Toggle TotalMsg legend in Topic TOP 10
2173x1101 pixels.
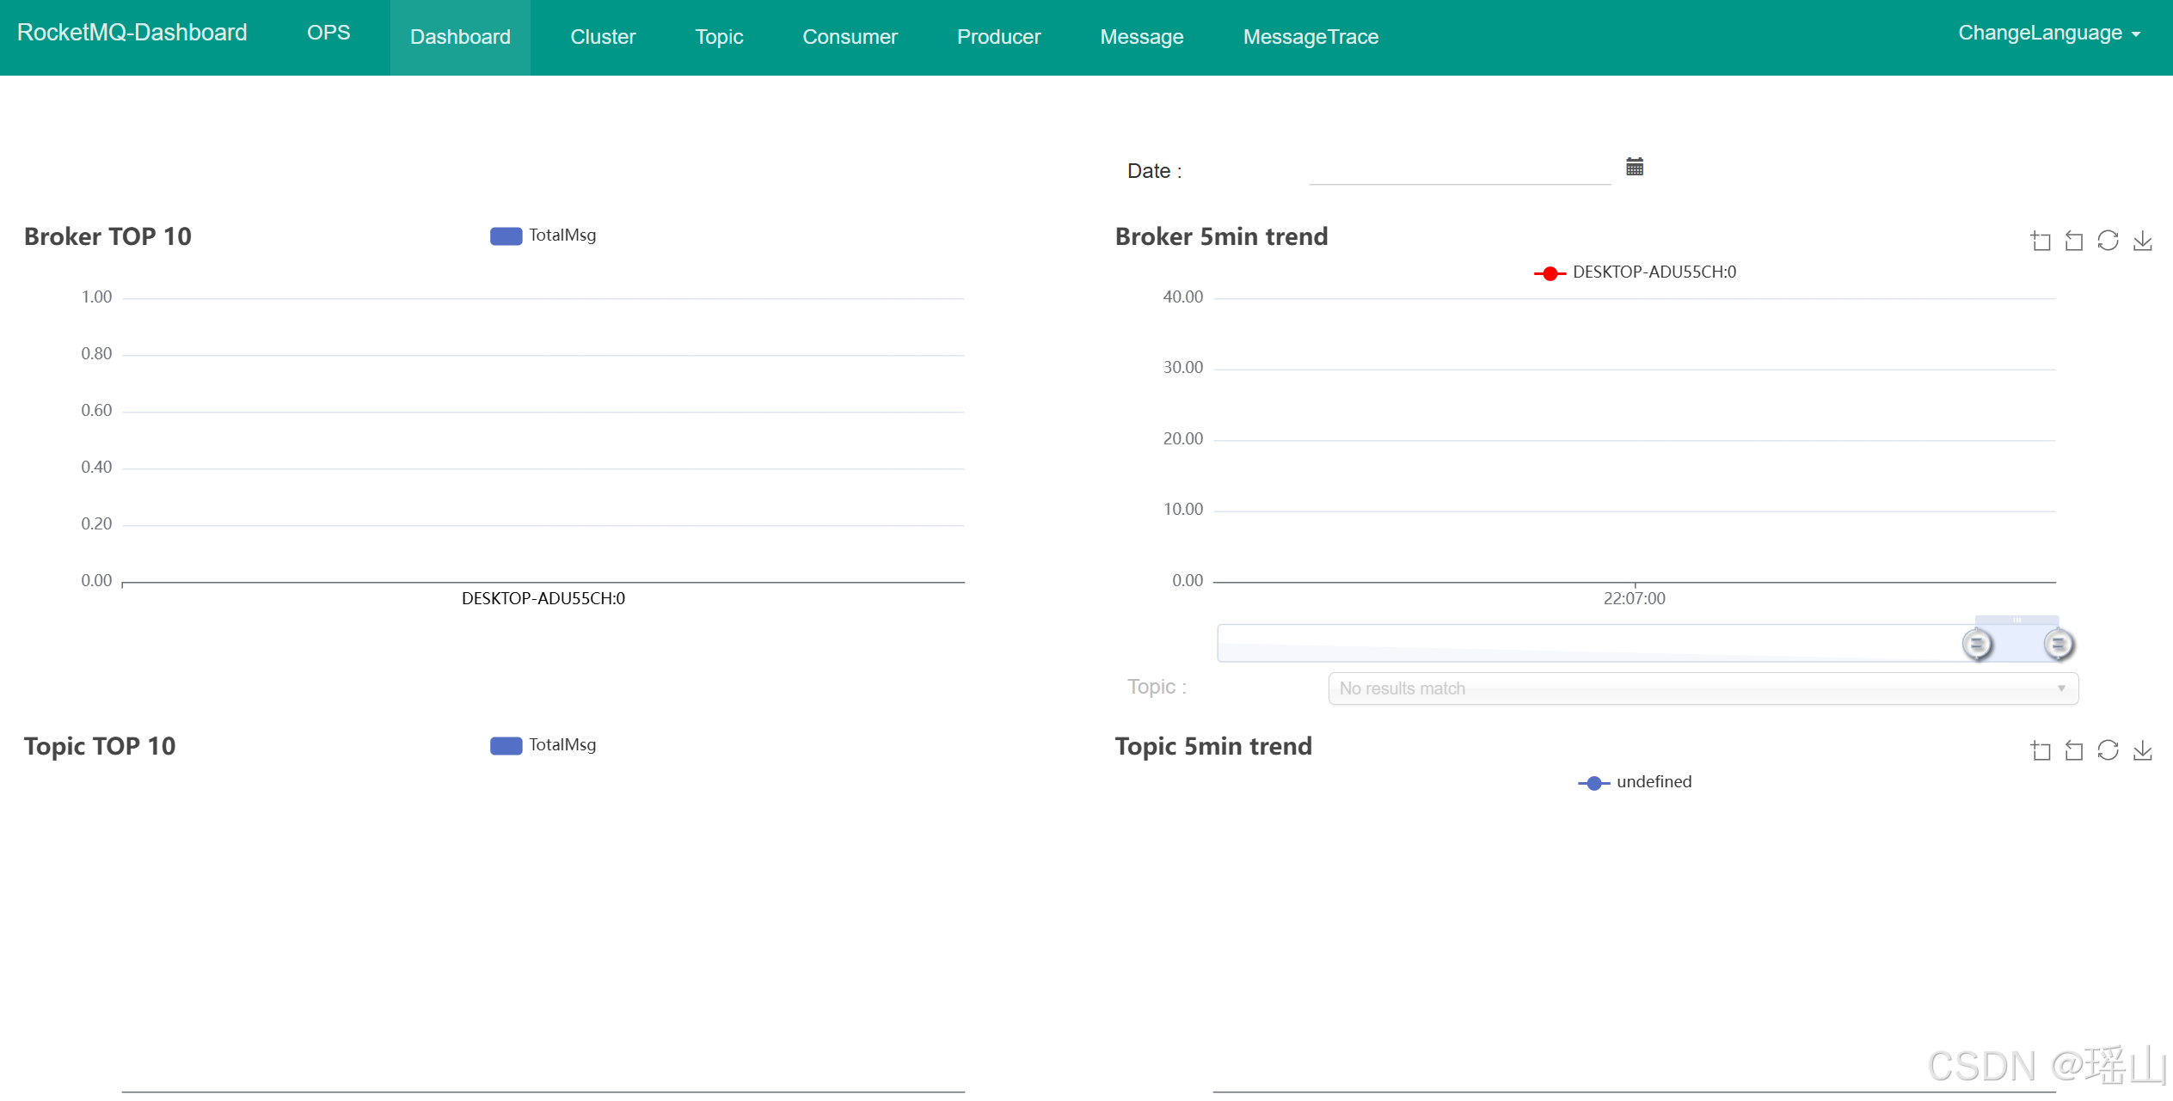[x=543, y=745]
